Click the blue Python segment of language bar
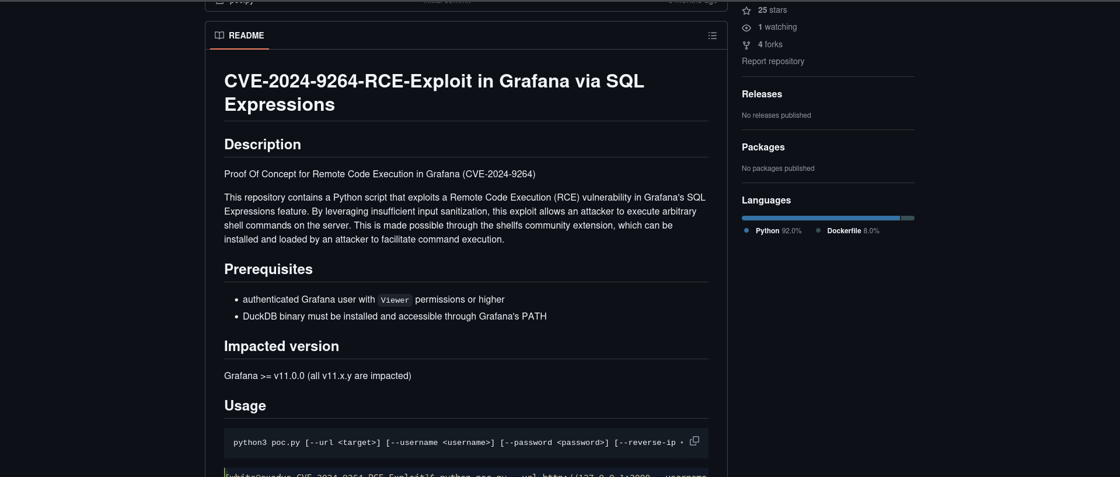Image resolution: width=1120 pixels, height=477 pixels. coord(820,218)
